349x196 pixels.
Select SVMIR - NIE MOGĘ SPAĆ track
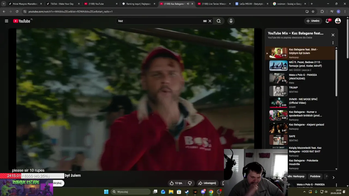tap(300, 103)
